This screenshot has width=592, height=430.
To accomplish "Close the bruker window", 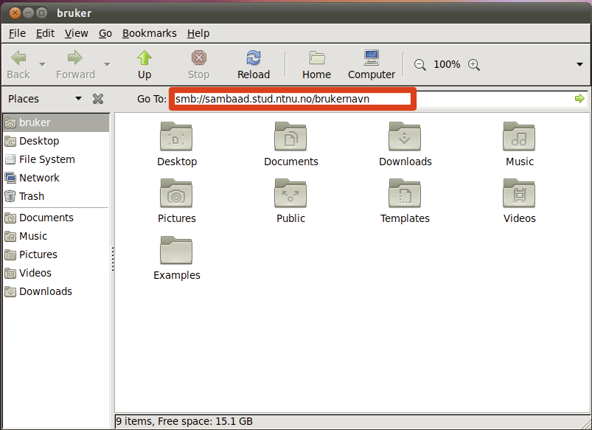I will [15, 13].
